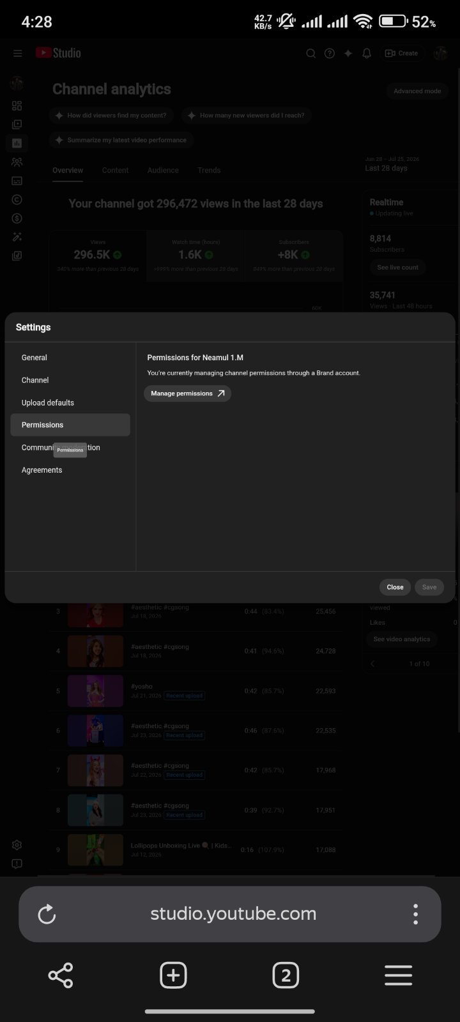This screenshot has width=460, height=1022.
Task: Select Agreements in Settings
Action: tap(70, 470)
